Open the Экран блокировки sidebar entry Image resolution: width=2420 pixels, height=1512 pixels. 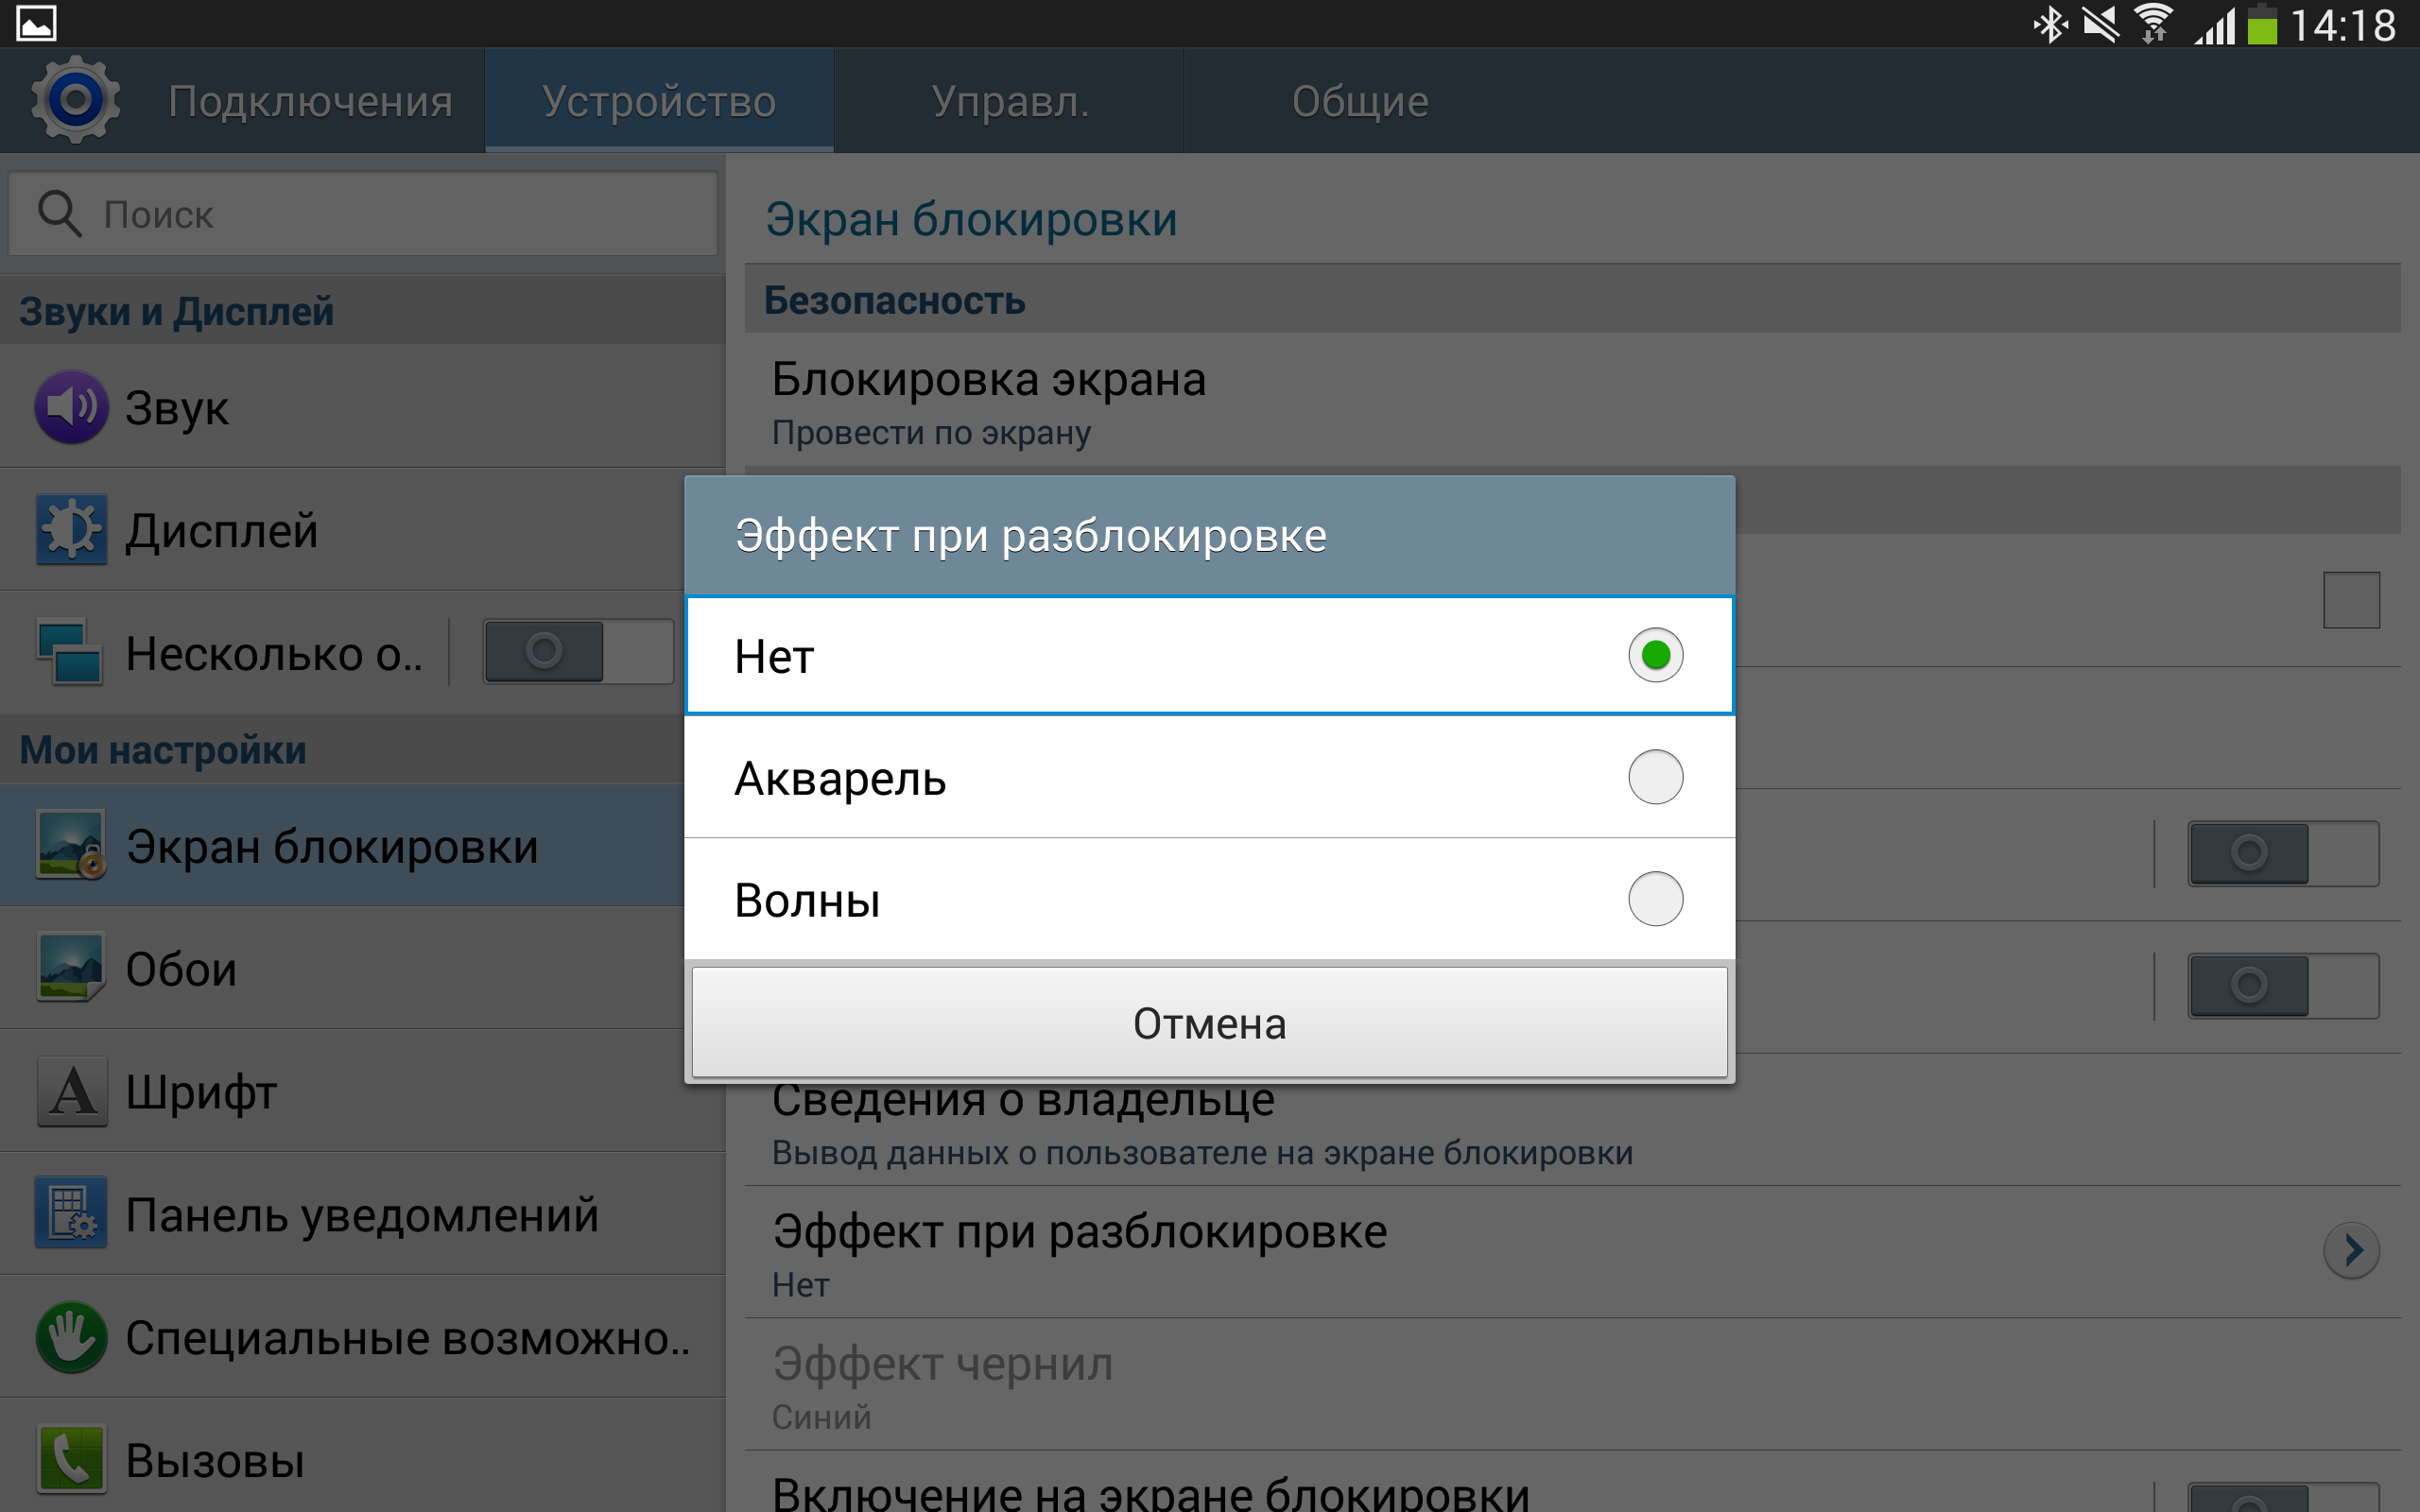click(342, 845)
